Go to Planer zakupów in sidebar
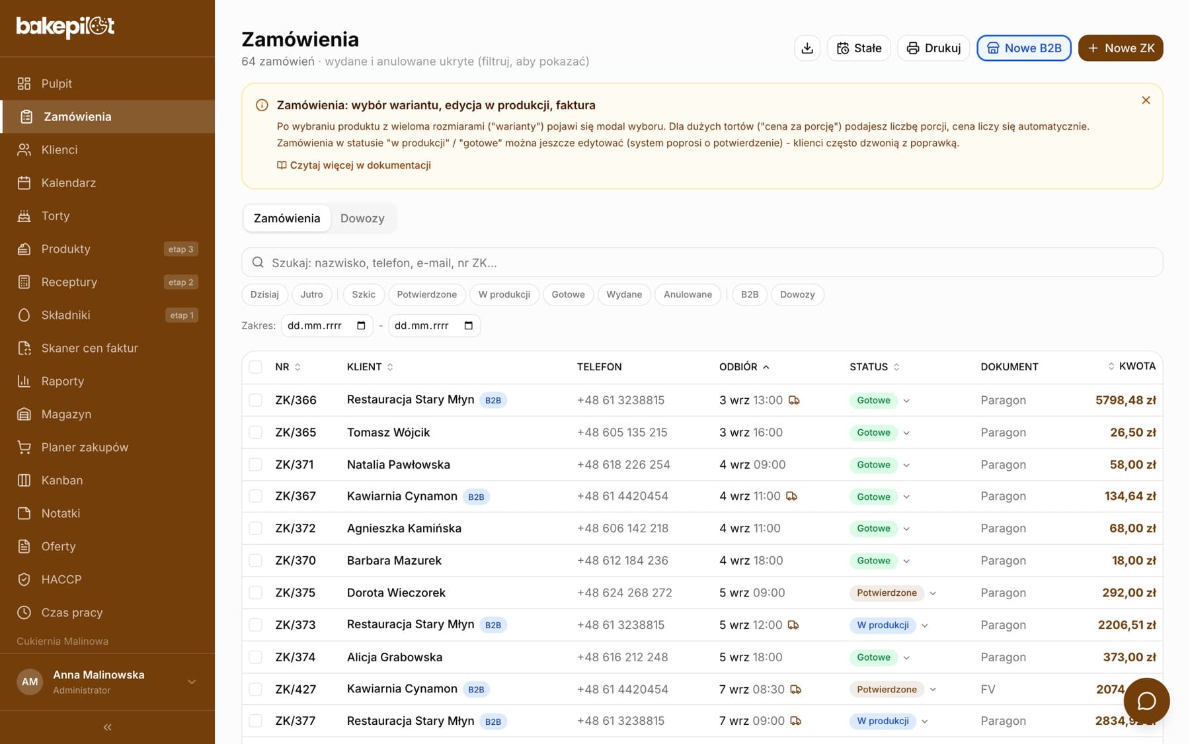The image size is (1190, 744). pos(107,447)
